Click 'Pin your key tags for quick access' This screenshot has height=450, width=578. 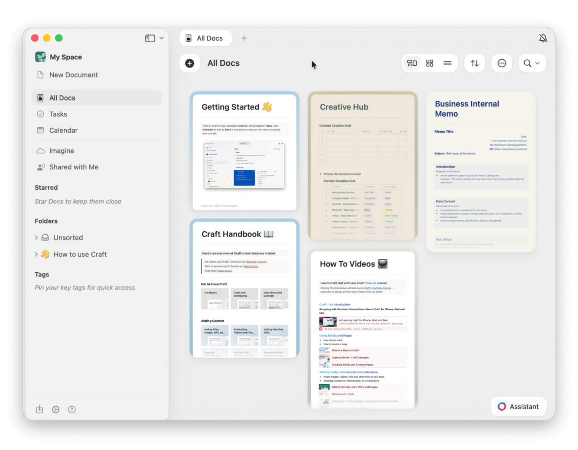[x=85, y=288]
